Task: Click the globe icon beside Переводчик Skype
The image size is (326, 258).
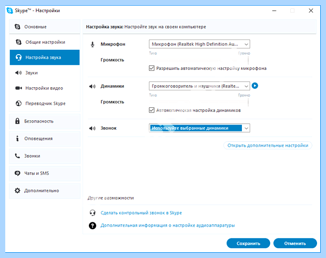Action: [19, 103]
